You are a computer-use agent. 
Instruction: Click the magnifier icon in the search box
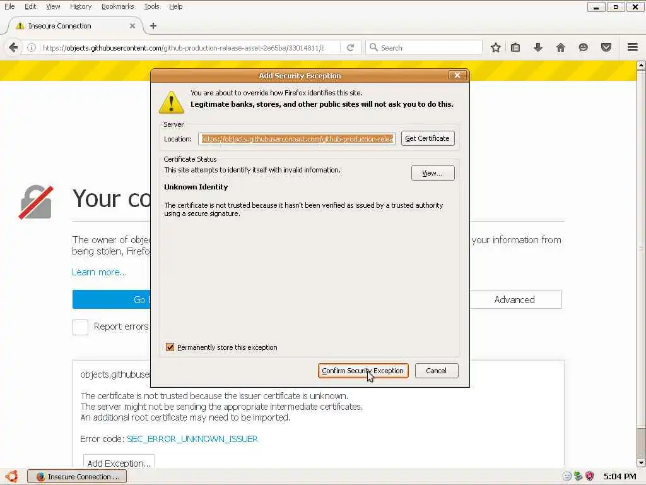click(373, 47)
